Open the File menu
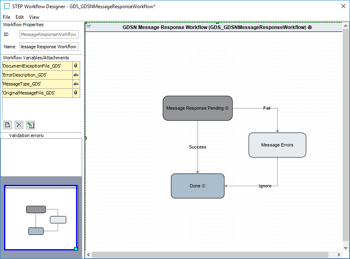The image size is (350, 259). pos(7,17)
